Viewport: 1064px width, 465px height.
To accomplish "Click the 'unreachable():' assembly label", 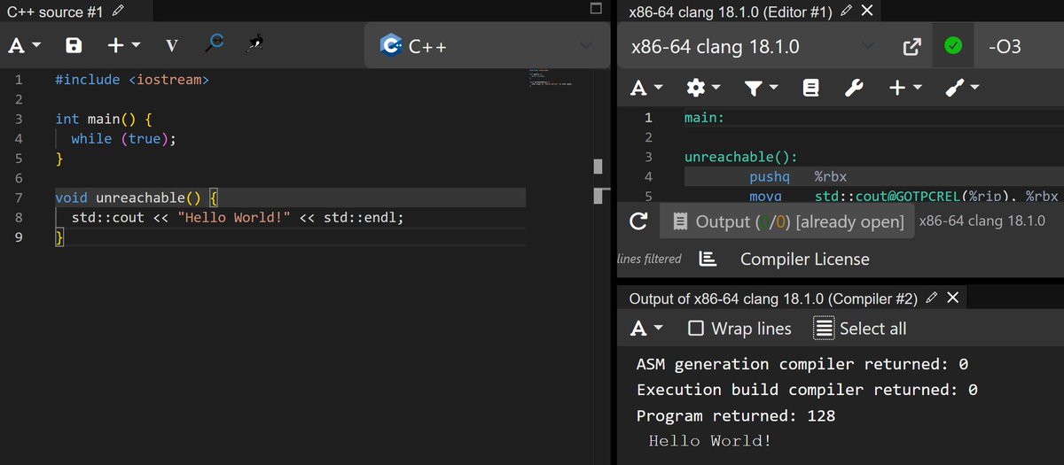I will (x=741, y=158).
